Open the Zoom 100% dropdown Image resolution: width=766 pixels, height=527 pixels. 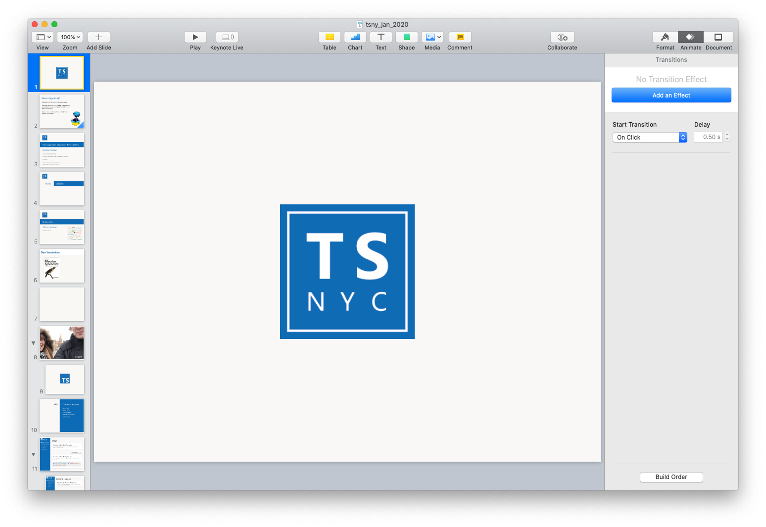[x=70, y=37]
